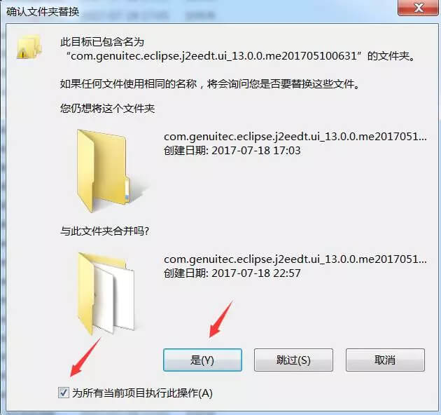Screen dimensions: 441x415
Task: Click the 是(Y) button to merge folders
Action: [202, 360]
